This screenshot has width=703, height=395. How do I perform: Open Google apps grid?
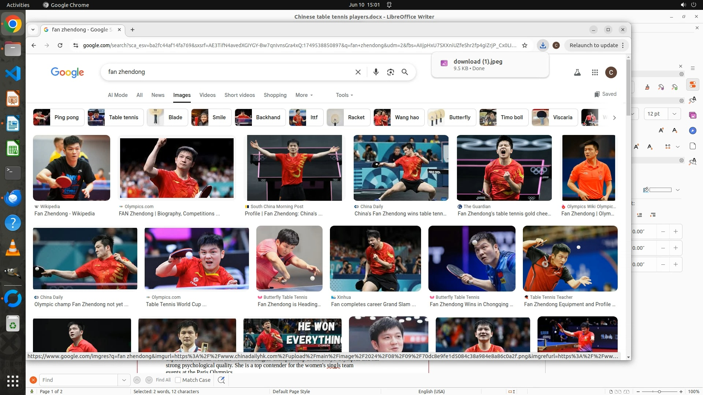[595, 72]
